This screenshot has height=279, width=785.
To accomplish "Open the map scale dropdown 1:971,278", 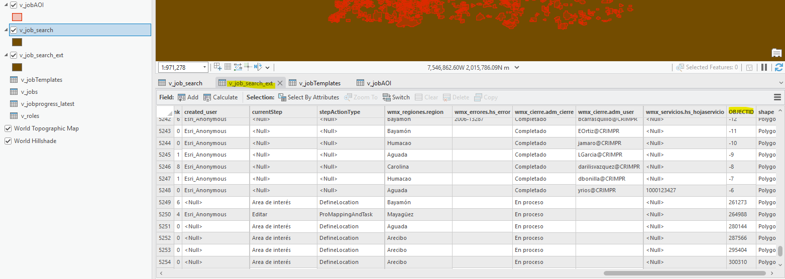I will (205, 67).
